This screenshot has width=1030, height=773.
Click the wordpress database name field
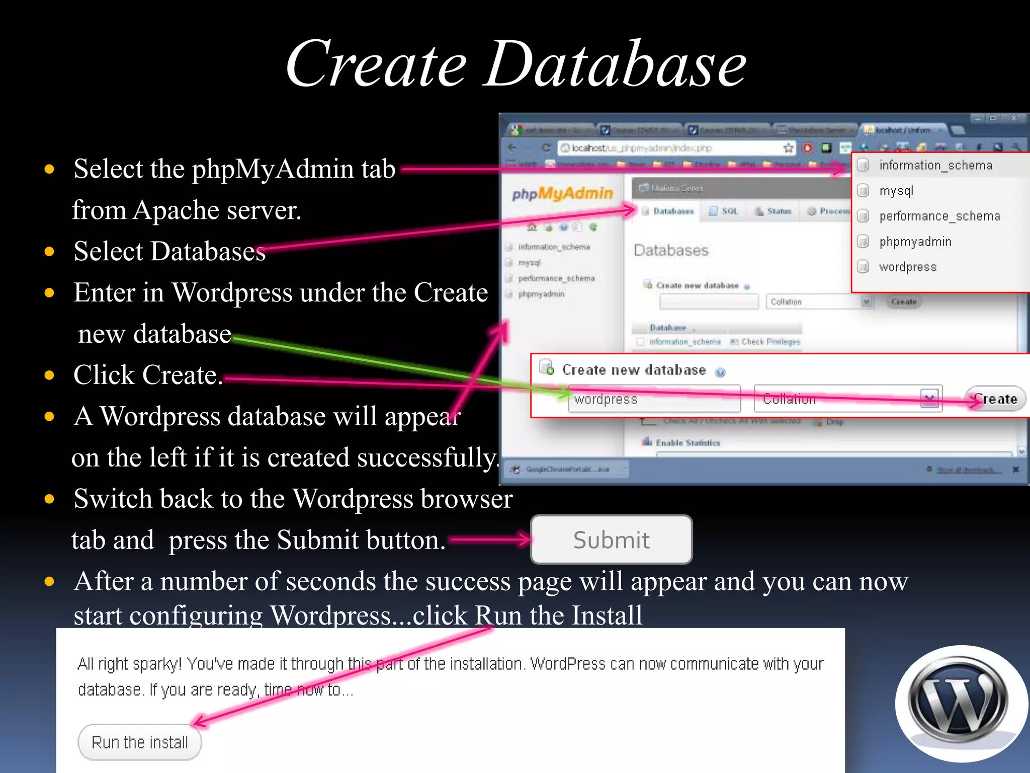[654, 399]
